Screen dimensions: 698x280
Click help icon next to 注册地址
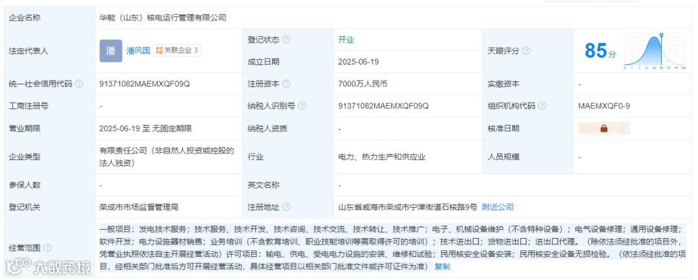click(x=286, y=207)
